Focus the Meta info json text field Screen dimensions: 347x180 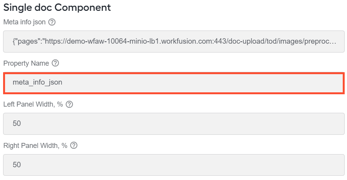(x=174, y=41)
